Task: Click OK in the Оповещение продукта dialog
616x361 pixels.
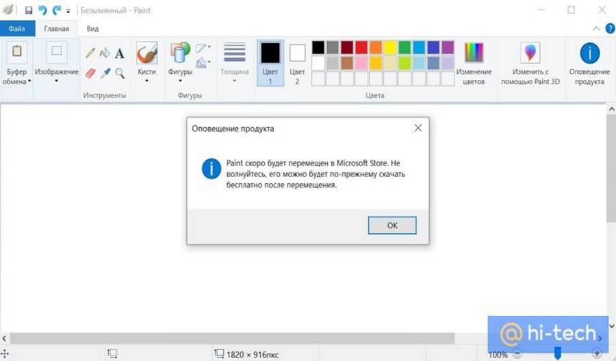Action: tap(392, 225)
